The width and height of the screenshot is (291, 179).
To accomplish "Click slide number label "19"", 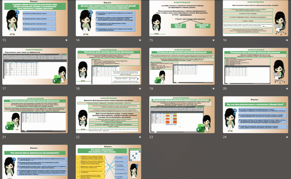I will click(x=151, y=89).
